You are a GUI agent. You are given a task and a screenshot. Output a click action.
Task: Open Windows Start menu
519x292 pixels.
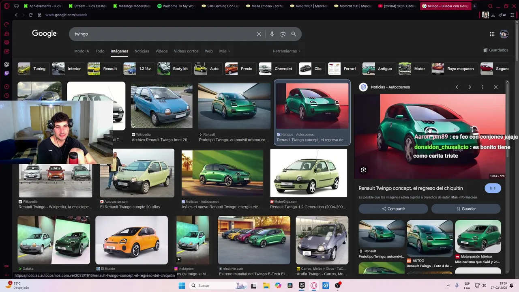pos(182,286)
